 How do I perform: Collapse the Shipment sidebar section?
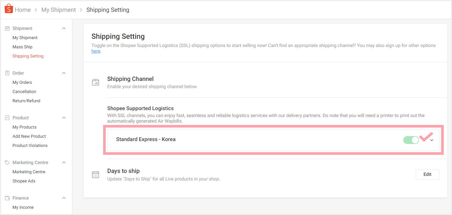(x=64, y=28)
